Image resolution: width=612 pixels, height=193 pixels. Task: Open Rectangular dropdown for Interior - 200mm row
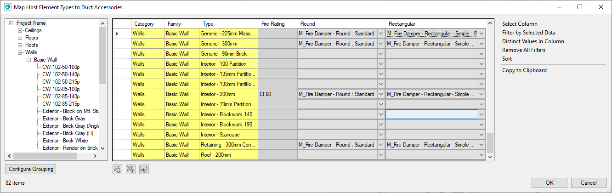click(481, 94)
